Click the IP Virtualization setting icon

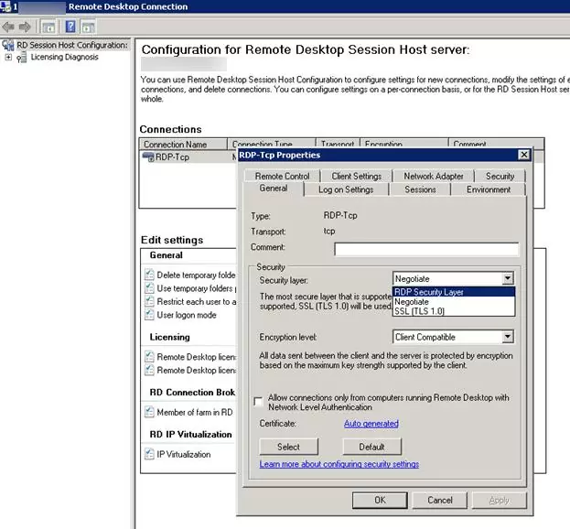149,455
